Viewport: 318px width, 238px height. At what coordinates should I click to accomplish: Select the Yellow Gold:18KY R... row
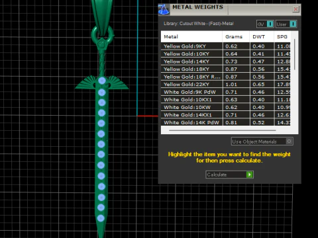[226, 77]
